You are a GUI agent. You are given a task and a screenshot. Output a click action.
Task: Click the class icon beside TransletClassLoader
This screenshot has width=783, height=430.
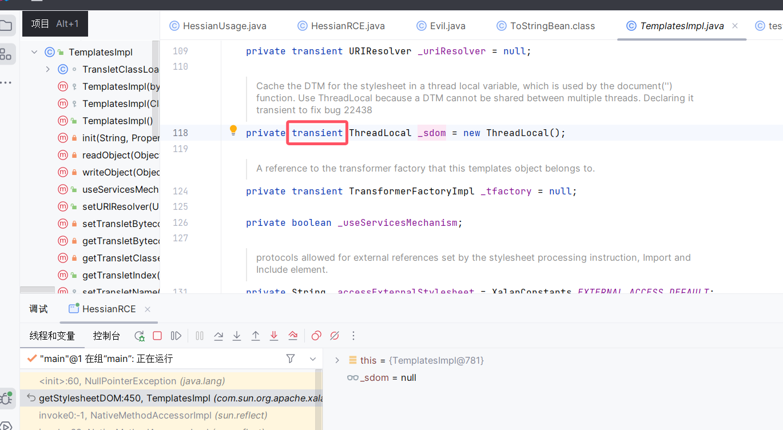click(63, 69)
